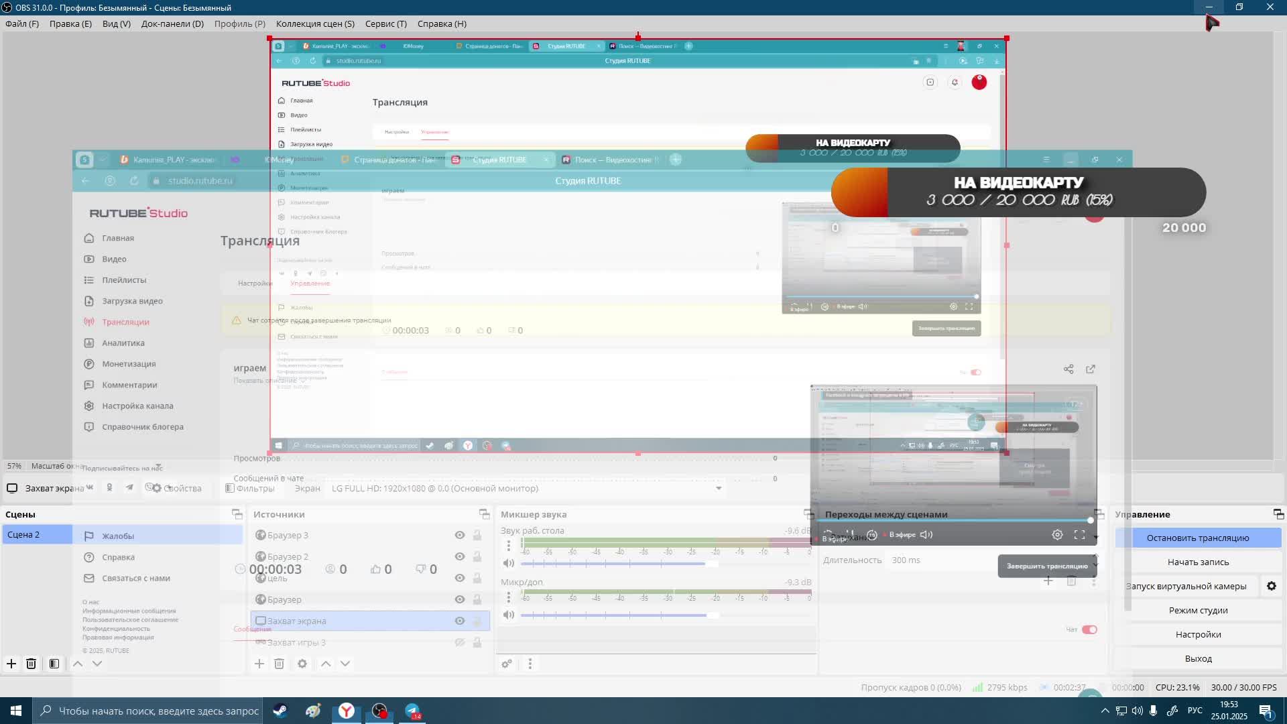The width and height of the screenshot is (1287, 724).
Task: Open the Док-панели (D) menu
Action: point(172,23)
